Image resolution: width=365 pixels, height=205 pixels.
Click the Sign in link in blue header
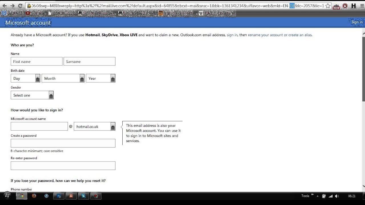click(357, 22)
